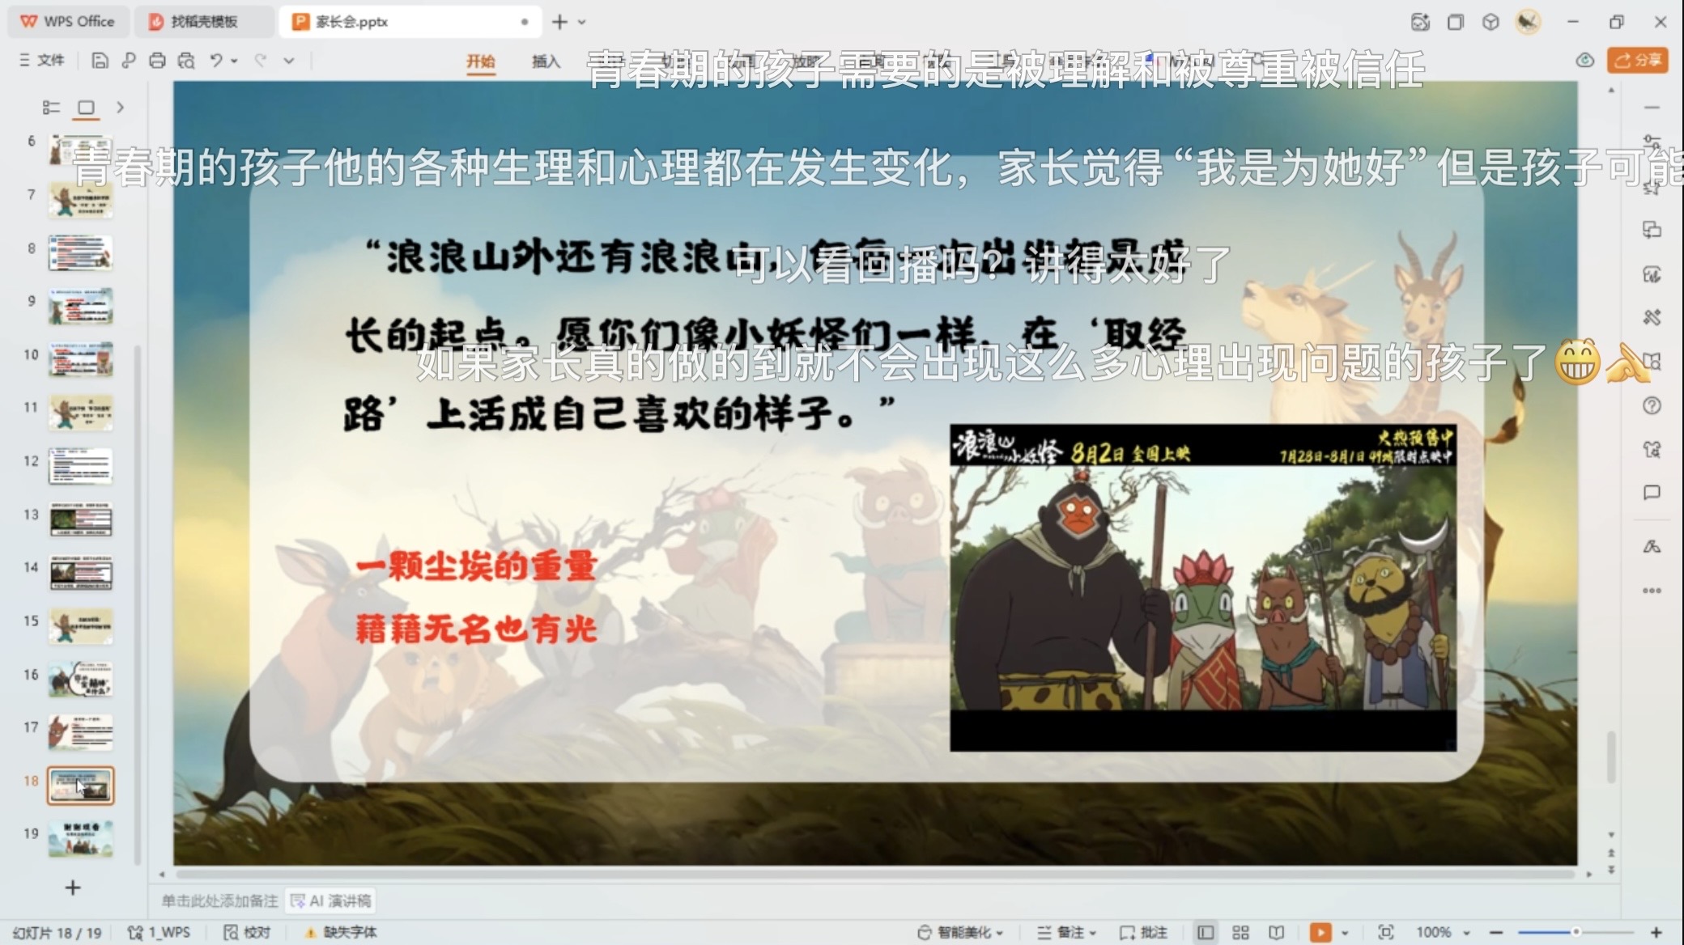
Task: Open slideshow options dropdown arrow
Action: tap(1345, 934)
